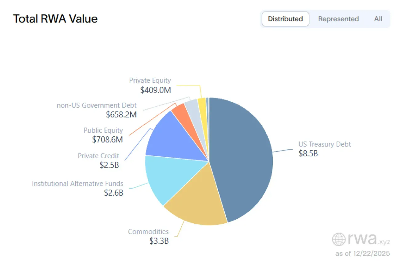Click the Public Equity label

tap(103, 130)
